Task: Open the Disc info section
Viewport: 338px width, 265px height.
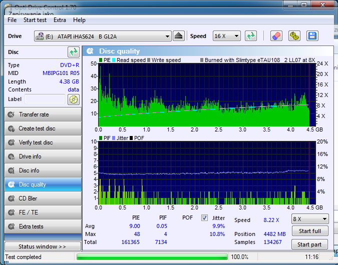Action: pos(43,170)
